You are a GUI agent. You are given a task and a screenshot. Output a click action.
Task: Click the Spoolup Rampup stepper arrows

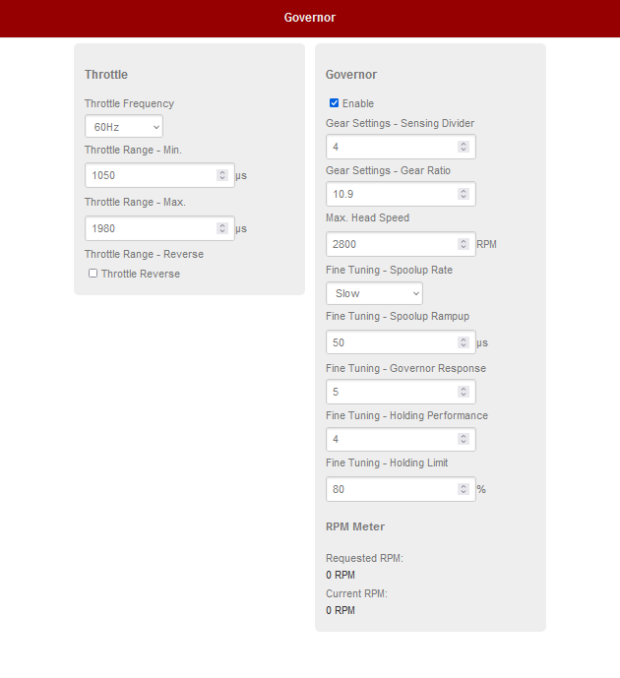tap(464, 342)
